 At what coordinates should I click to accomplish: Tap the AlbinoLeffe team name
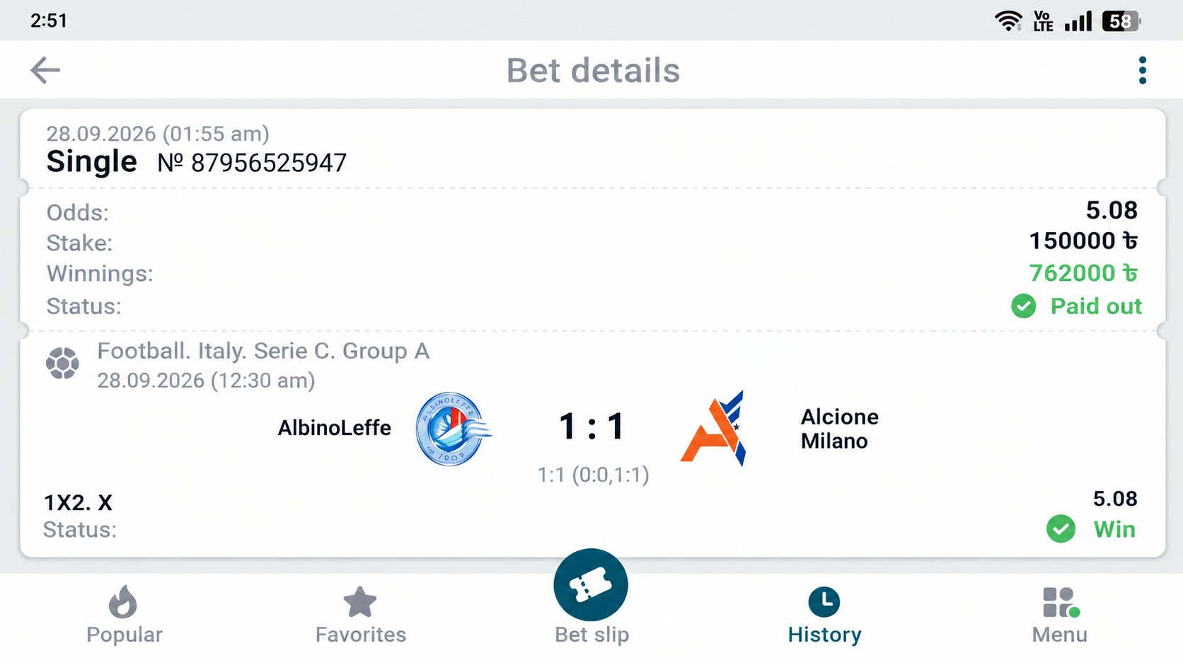coord(334,428)
